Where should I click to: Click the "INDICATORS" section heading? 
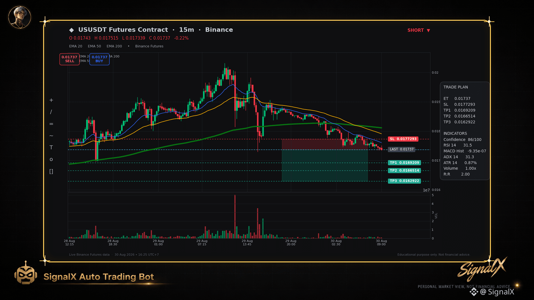(455, 133)
